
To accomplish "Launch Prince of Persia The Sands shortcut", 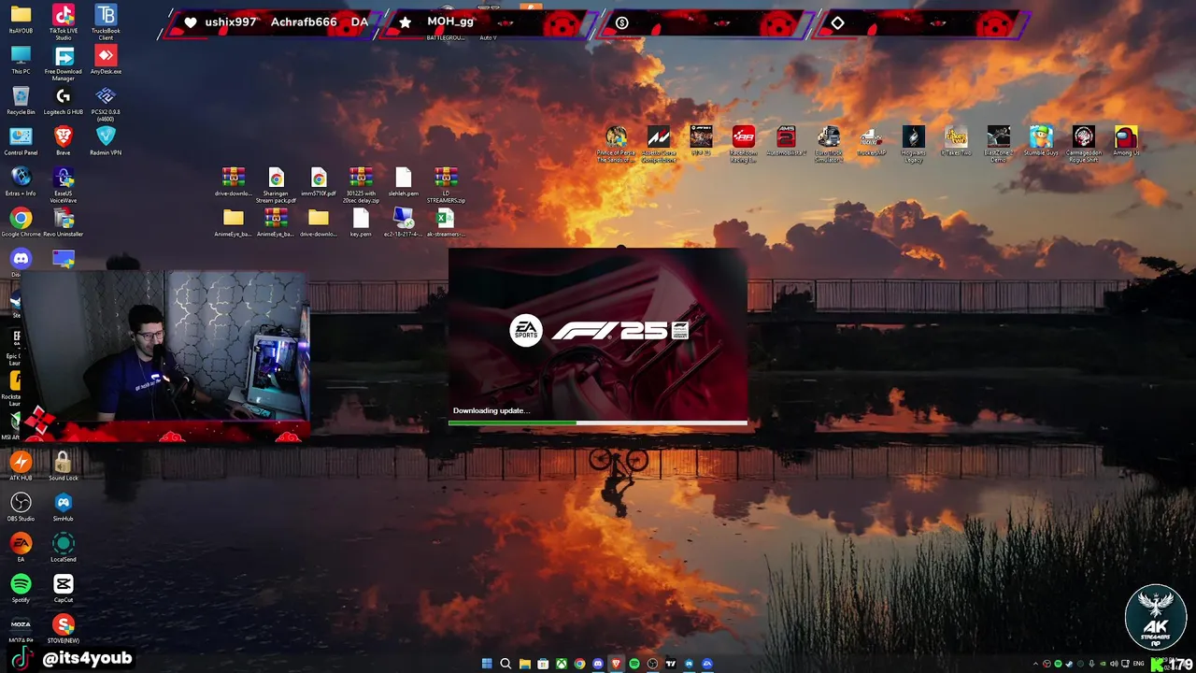I will [616, 143].
